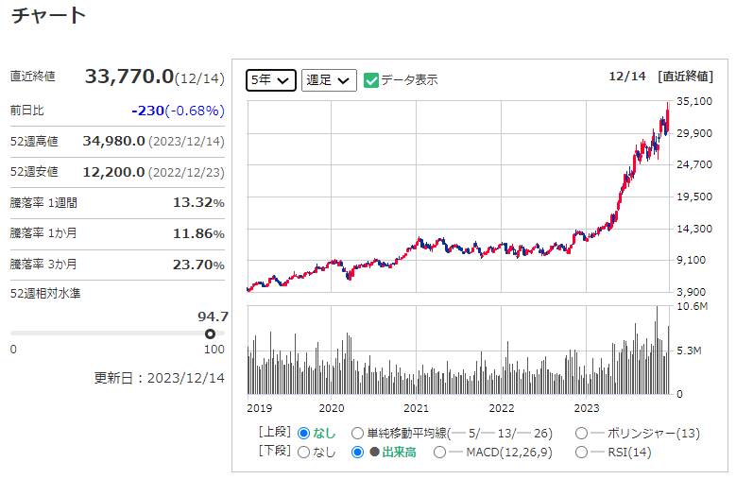This screenshot has height=479, width=736.
Task: Click the 52週相対水準 slider handle
Action: [210, 334]
